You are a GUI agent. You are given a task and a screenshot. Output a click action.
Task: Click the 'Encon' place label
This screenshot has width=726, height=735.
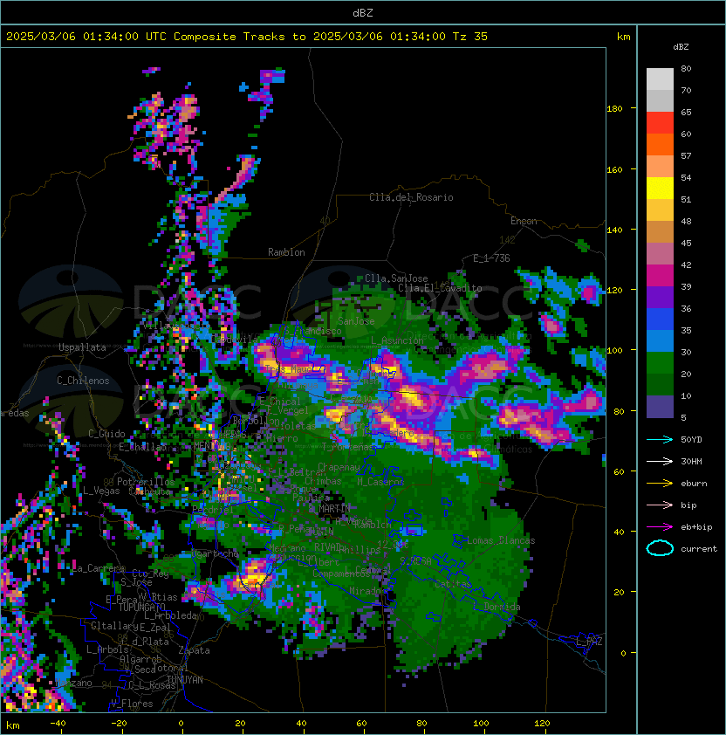click(x=524, y=221)
